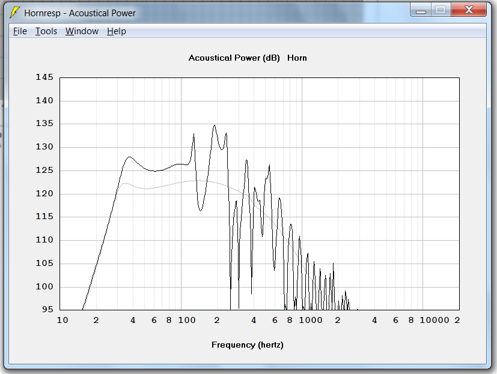497x374 pixels.
Task: Click the 1000 Hz frequency axis label
Action: 311,320
